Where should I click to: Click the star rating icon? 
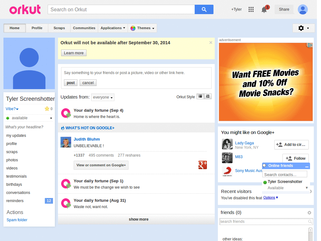[x=47, y=109]
